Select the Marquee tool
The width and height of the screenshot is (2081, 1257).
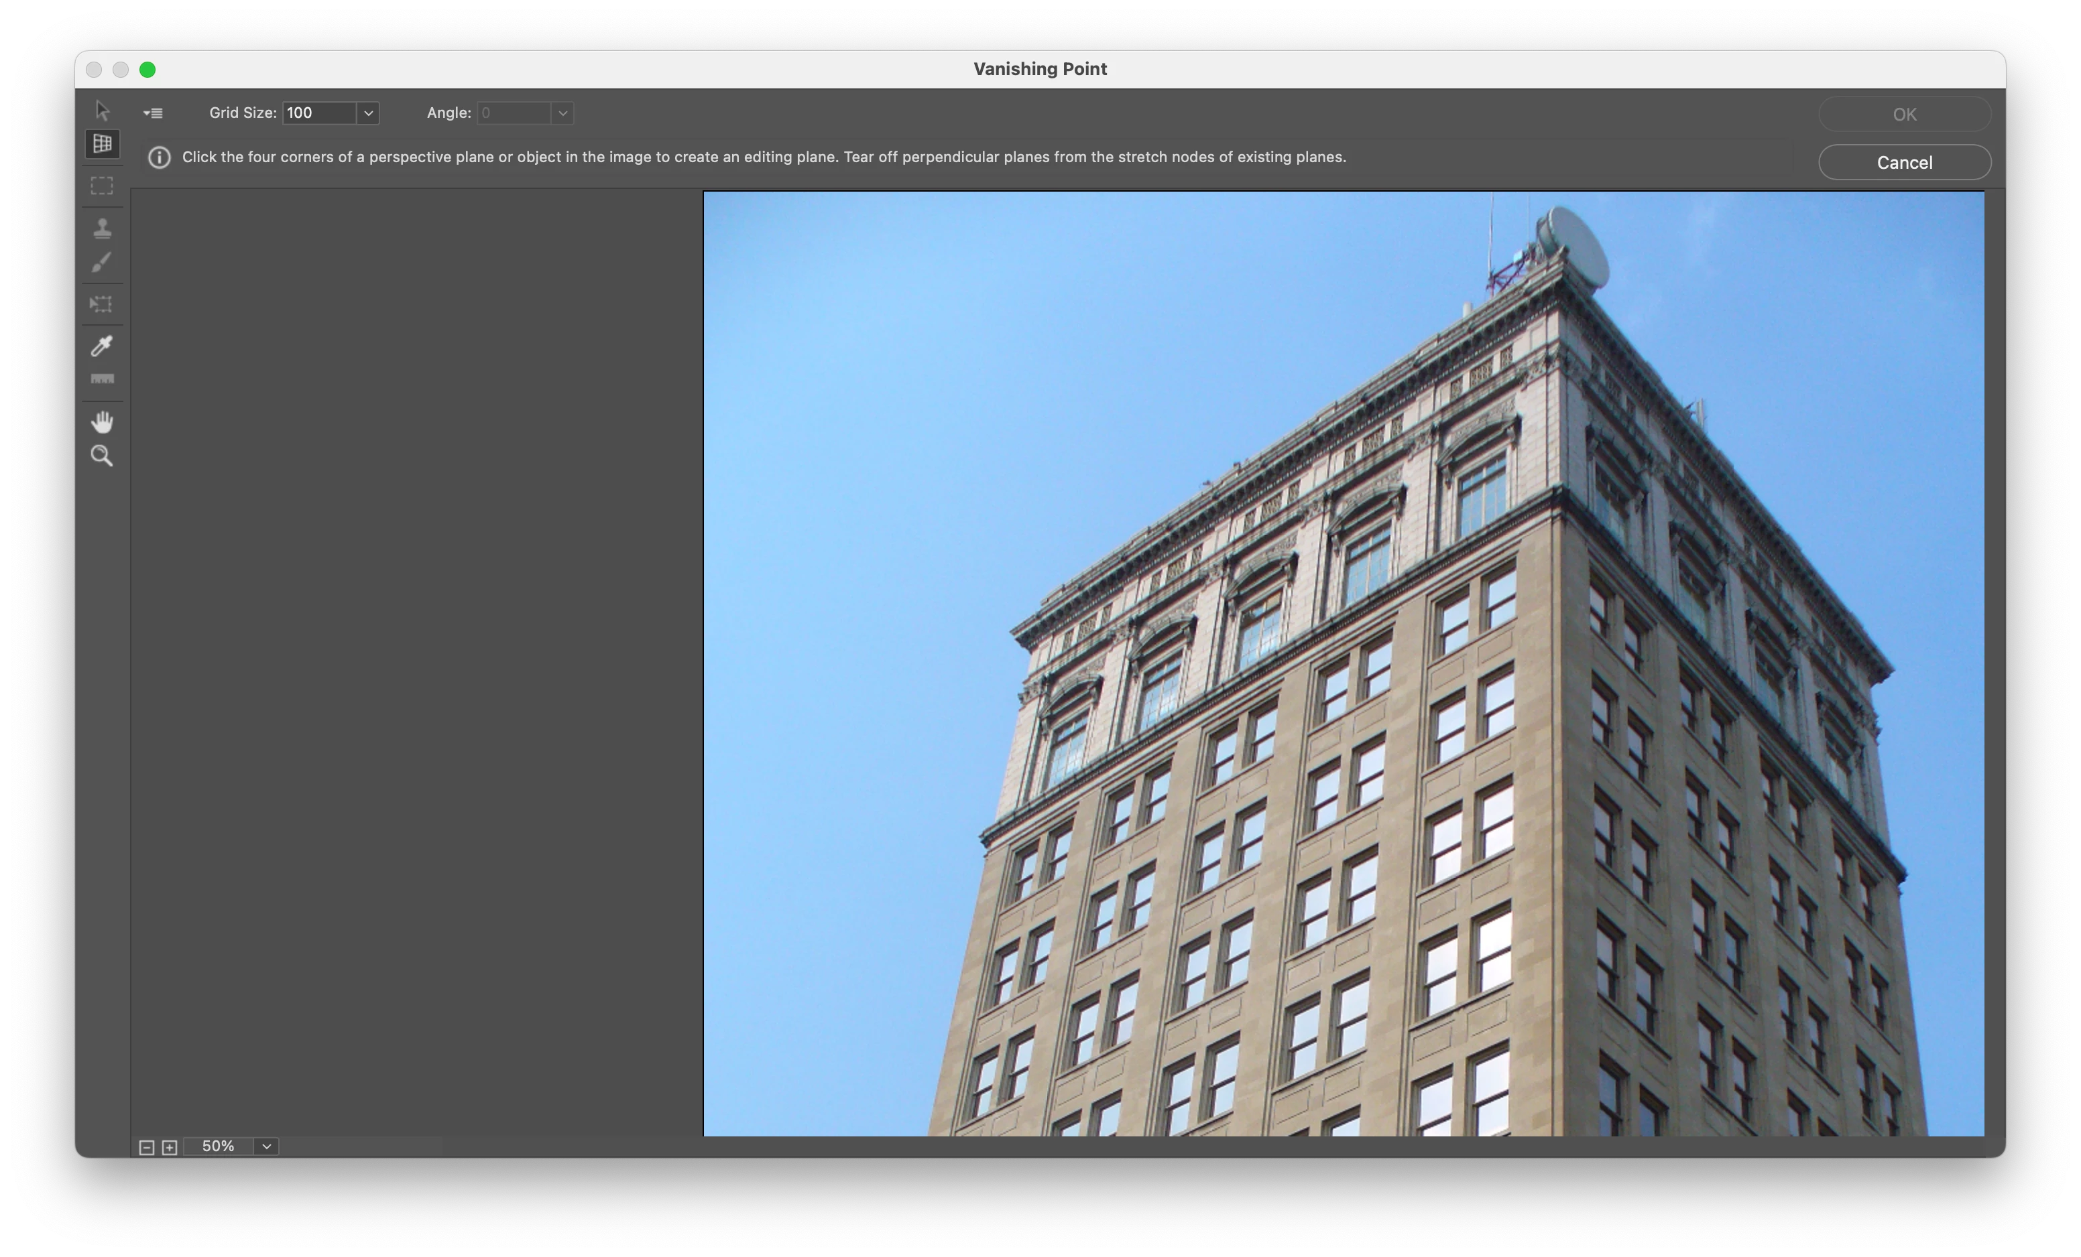(102, 186)
